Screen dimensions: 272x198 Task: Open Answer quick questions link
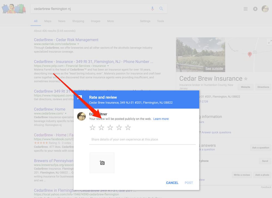pyautogui.click(x=216, y=132)
